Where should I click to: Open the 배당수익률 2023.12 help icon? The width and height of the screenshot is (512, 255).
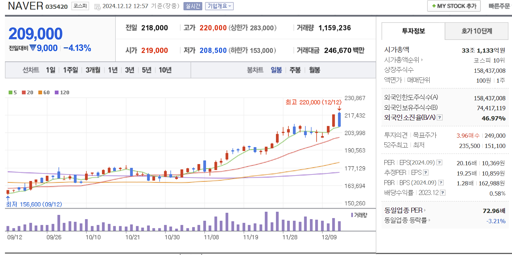coord(442,192)
